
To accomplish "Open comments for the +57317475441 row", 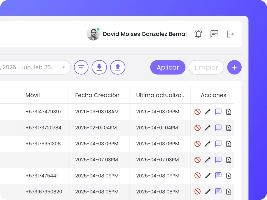I will click(x=218, y=176).
